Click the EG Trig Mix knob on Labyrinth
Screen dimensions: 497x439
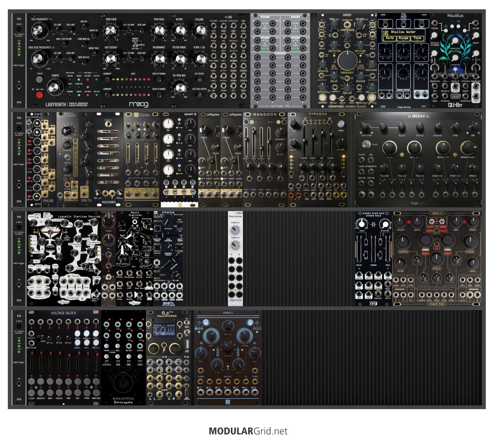click(179, 88)
